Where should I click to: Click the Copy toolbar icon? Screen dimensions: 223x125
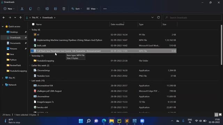[x=30, y=9]
